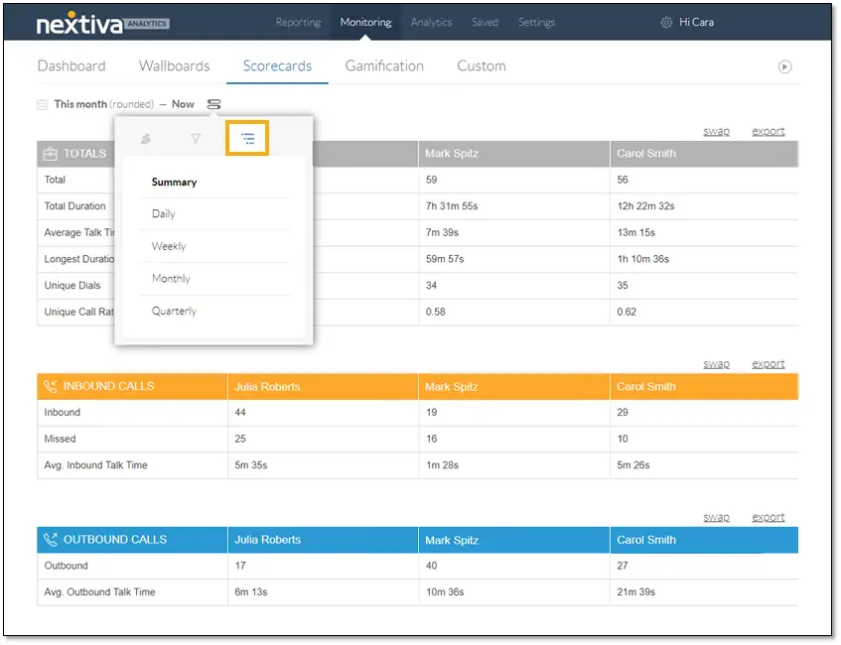Select Quarterly view option
841x645 pixels.
175,311
